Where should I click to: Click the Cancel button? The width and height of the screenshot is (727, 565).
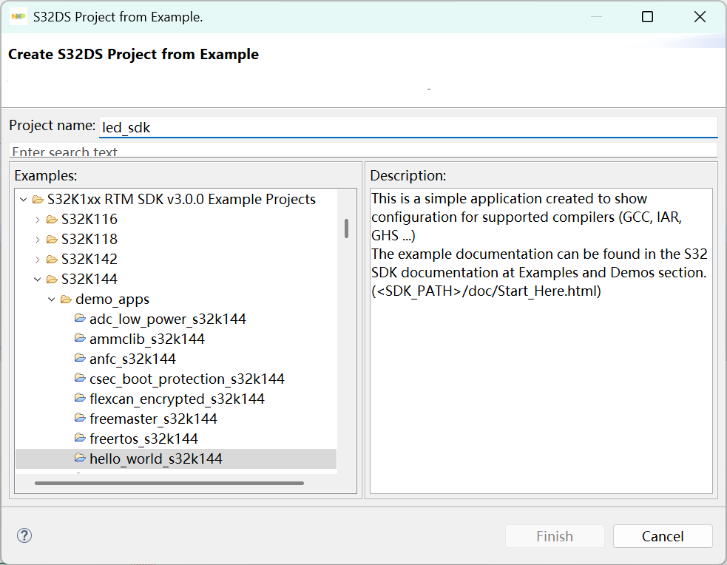click(663, 536)
